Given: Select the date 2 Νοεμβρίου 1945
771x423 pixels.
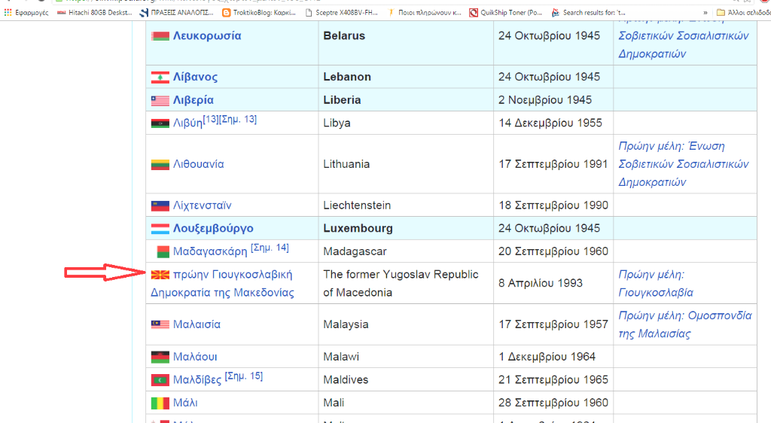Looking at the screenshot, I should [545, 100].
